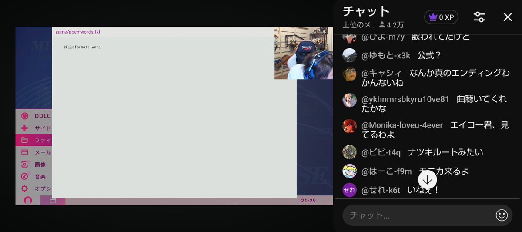Select username @ykhnmrsbkyru10ve81
Viewport: 522px width, 232px height.
click(405, 99)
